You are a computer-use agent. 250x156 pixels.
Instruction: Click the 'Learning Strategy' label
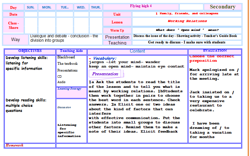70,89
